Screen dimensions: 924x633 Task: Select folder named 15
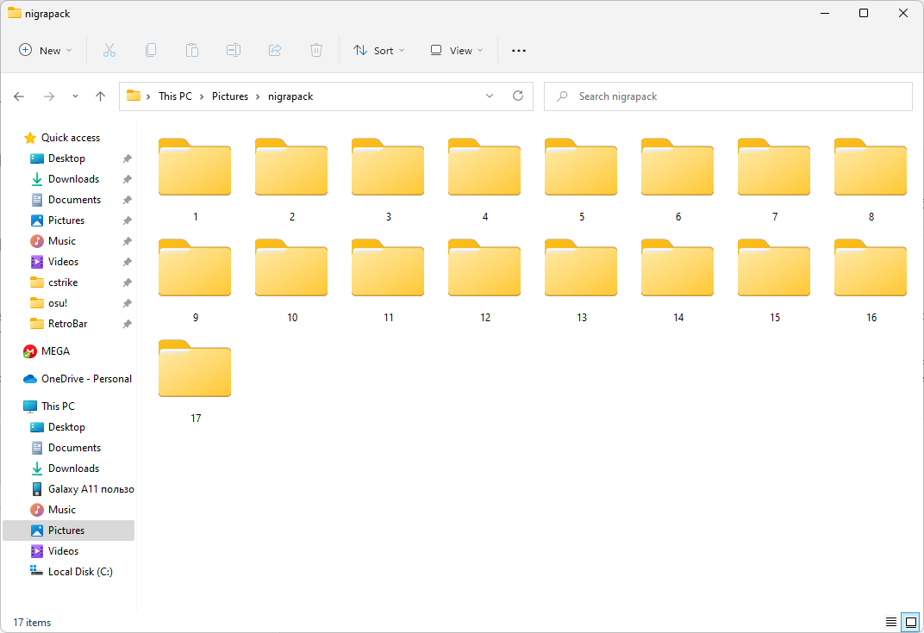[x=774, y=280]
